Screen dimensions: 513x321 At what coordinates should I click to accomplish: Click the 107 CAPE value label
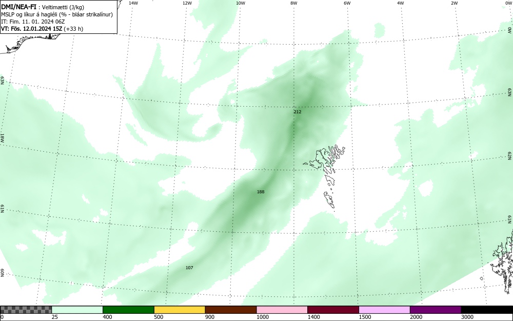pyautogui.click(x=189, y=268)
